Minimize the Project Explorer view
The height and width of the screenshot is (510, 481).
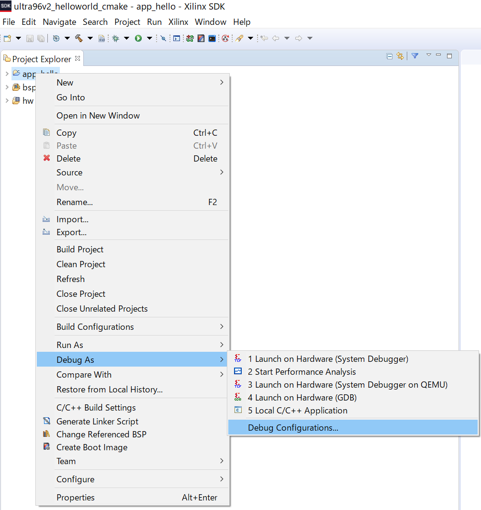(438, 55)
